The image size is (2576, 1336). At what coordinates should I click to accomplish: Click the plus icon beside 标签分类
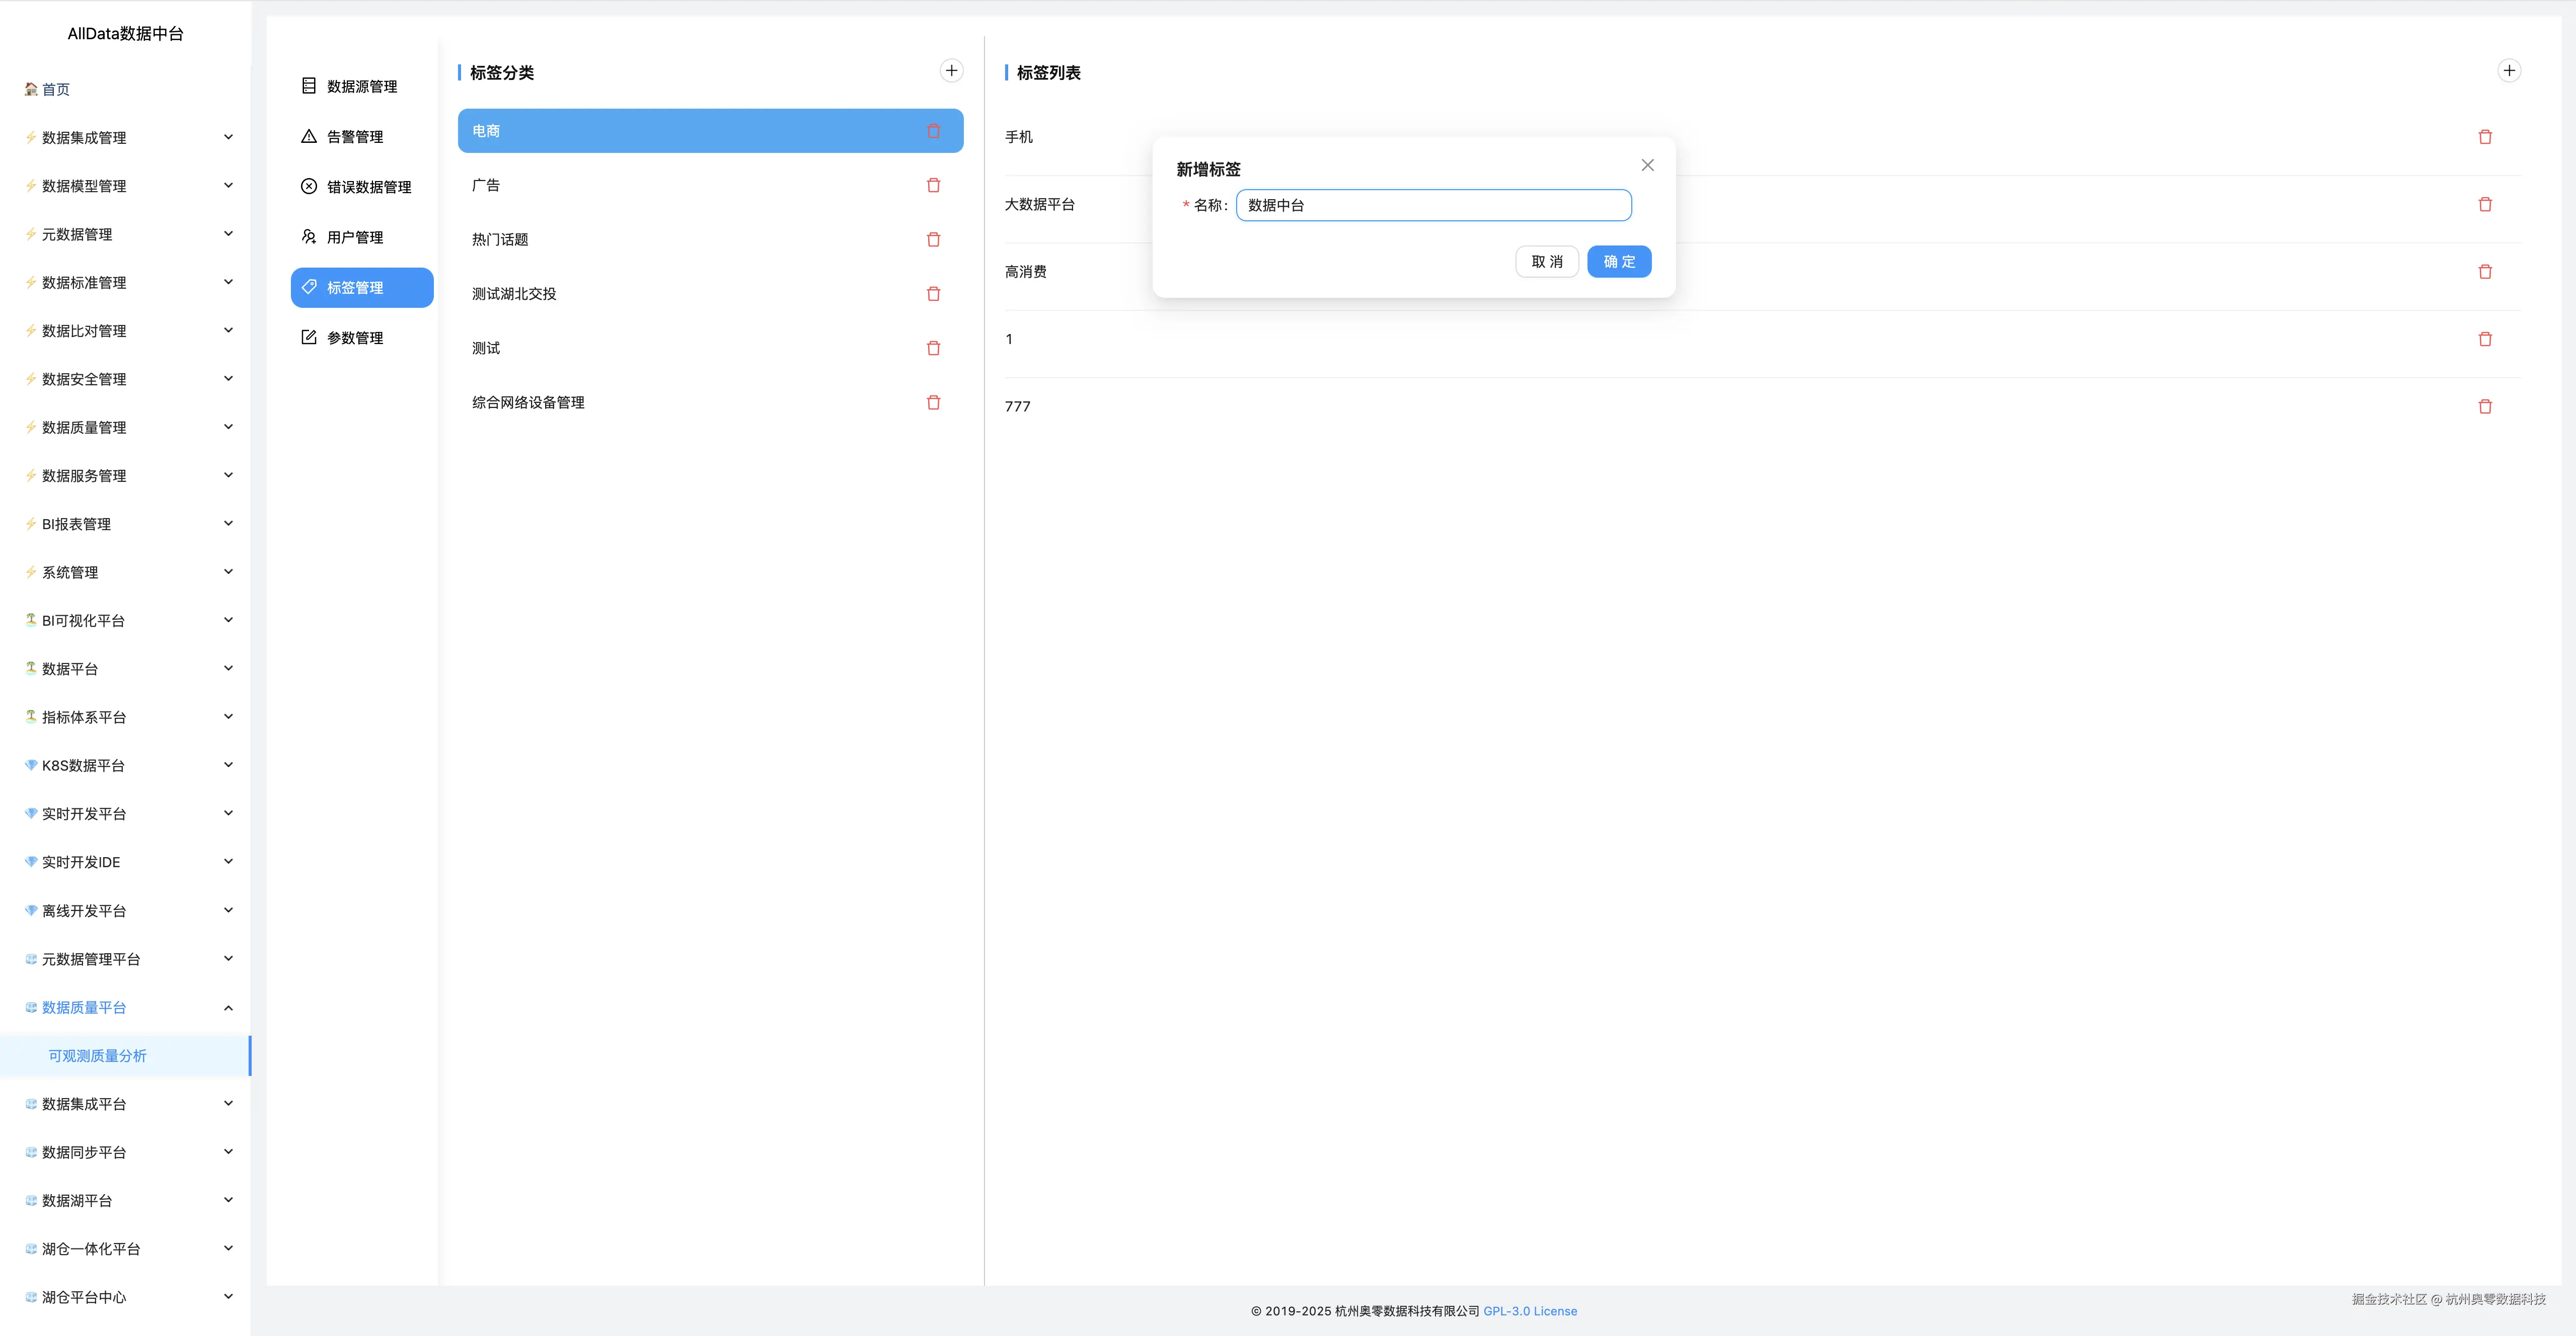click(x=951, y=71)
